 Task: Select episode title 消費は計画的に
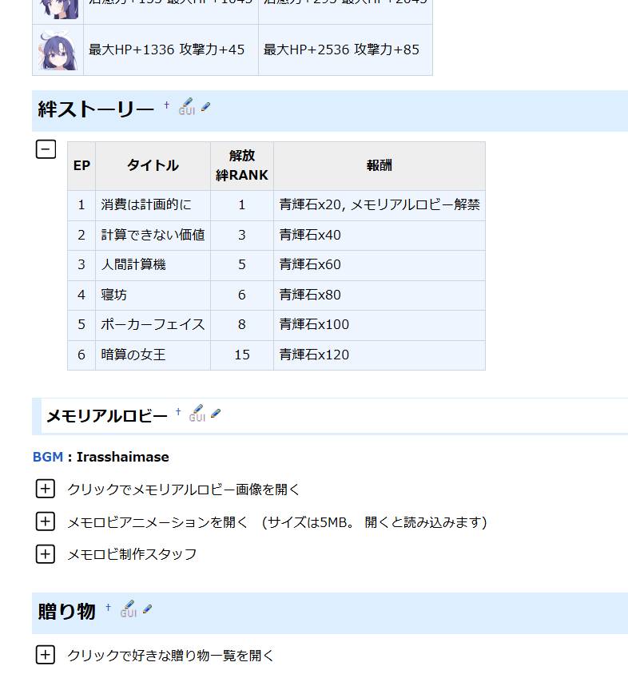[146, 204]
